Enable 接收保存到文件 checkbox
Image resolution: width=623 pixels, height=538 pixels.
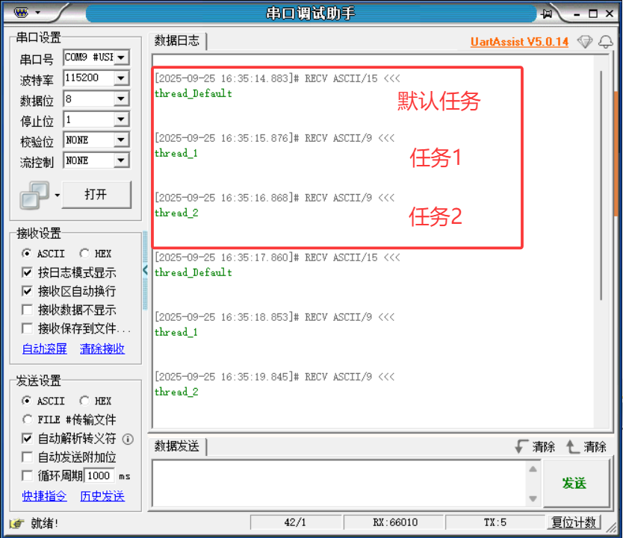coord(27,328)
